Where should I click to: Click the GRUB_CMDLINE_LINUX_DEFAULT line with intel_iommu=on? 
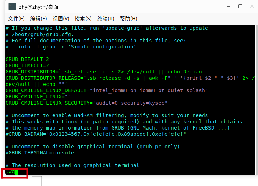(x=107, y=90)
